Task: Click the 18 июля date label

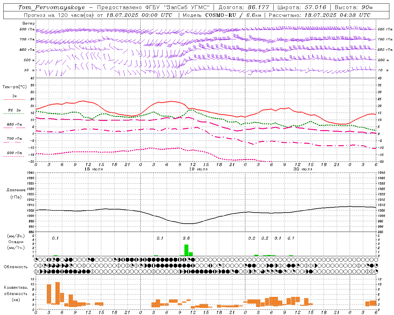Action: pos(94,169)
